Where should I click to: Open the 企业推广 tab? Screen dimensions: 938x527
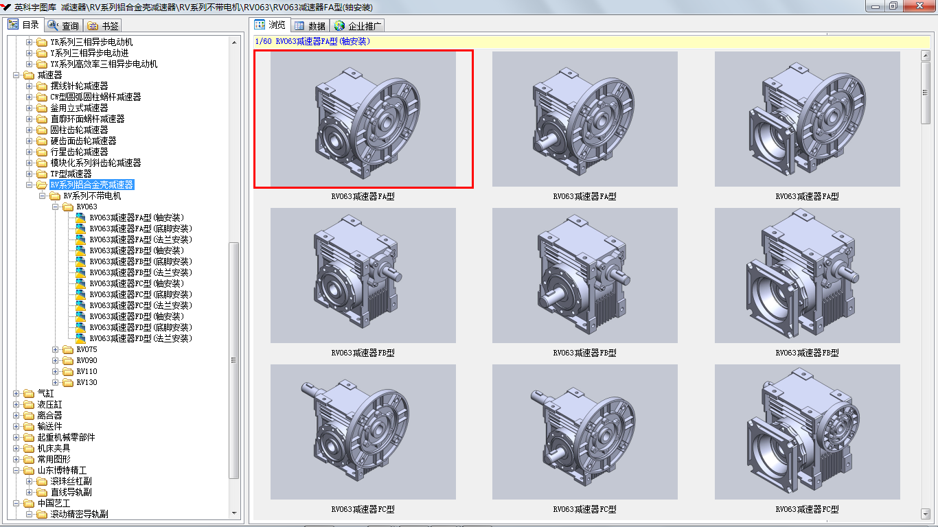(358, 25)
